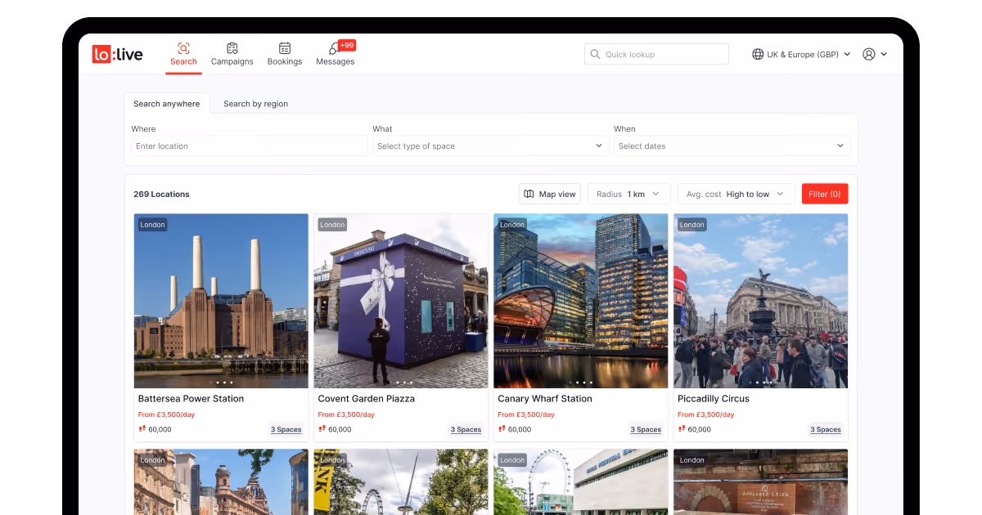Open the Avg. cost High to low dropdown
This screenshot has width=982, height=515.
pyautogui.click(x=736, y=194)
